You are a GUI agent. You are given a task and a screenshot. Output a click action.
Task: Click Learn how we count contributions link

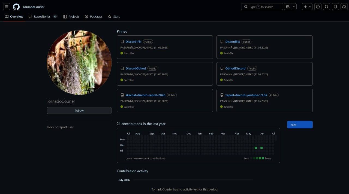tap(145, 158)
